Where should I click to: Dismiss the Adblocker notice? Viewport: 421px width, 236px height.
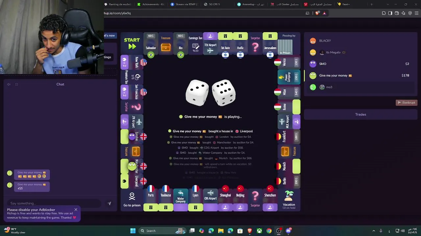(76, 209)
